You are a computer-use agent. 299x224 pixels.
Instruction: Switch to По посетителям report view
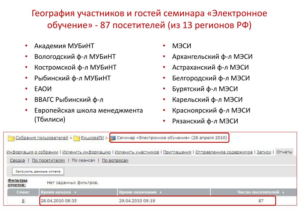click(48, 160)
